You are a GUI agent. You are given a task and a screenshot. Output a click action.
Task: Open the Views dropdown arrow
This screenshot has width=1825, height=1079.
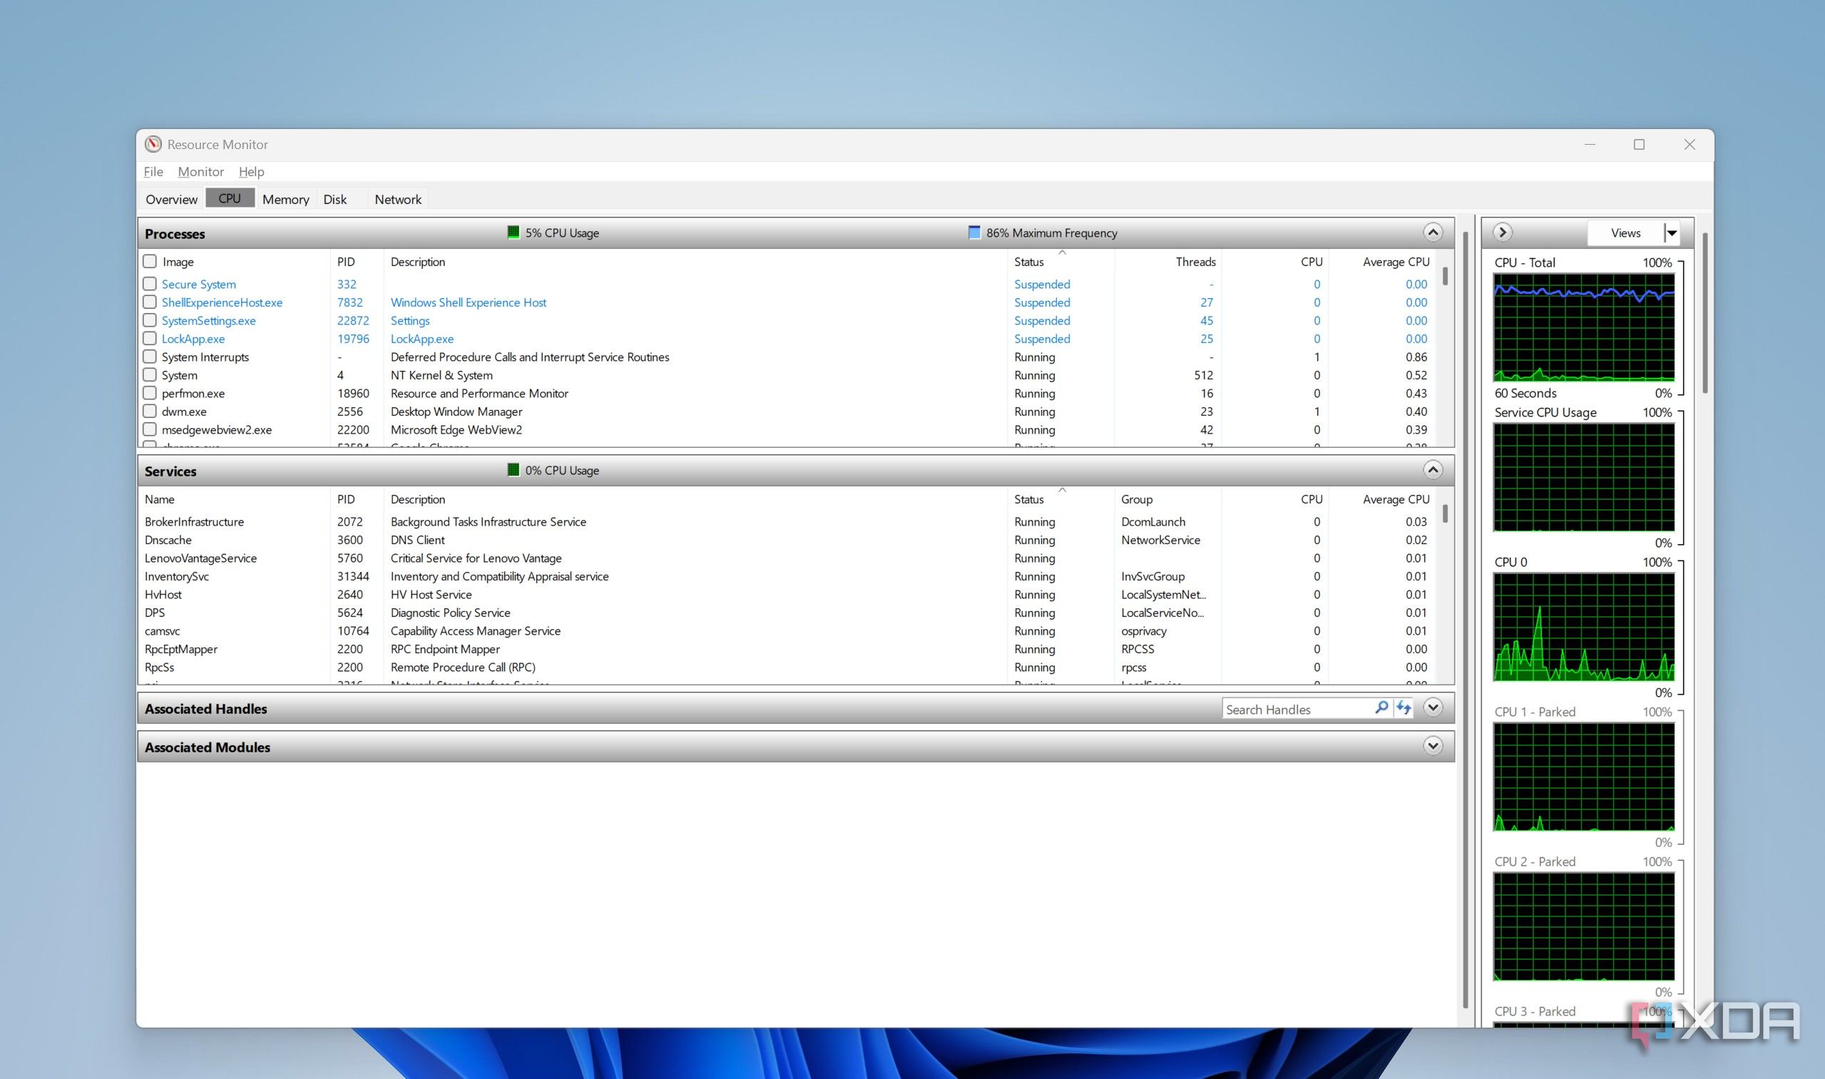pos(1672,233)
